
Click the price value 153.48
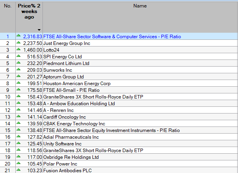coord(35,103)
